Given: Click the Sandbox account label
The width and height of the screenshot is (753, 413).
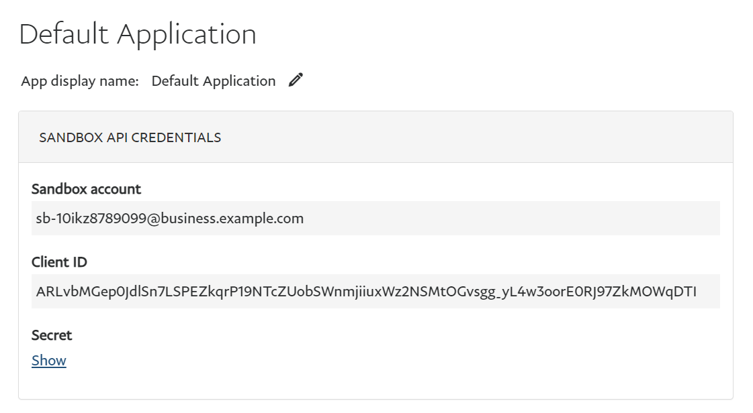Looking at the screenshot, I should pos(86,189).
